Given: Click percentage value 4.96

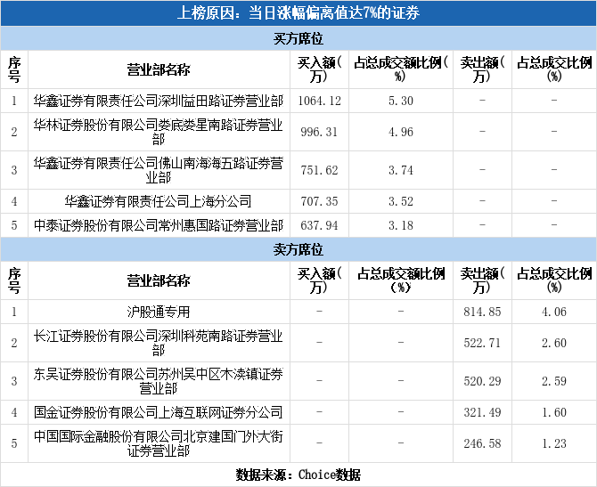Looking at the screenshot, I should click(401, 132).
